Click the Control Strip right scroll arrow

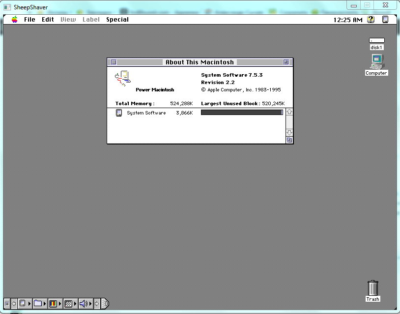pos(97,304)
